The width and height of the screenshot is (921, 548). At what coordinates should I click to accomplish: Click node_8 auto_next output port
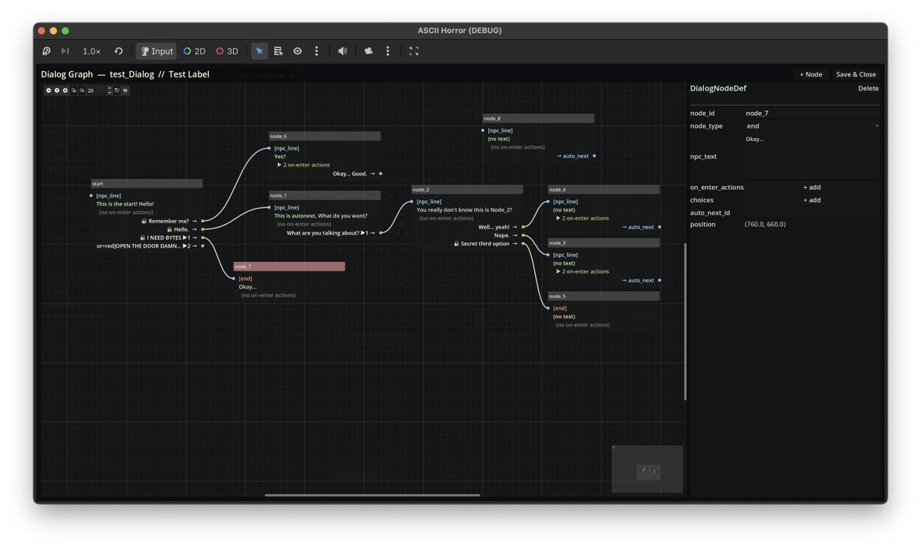[x=594, y=156]
